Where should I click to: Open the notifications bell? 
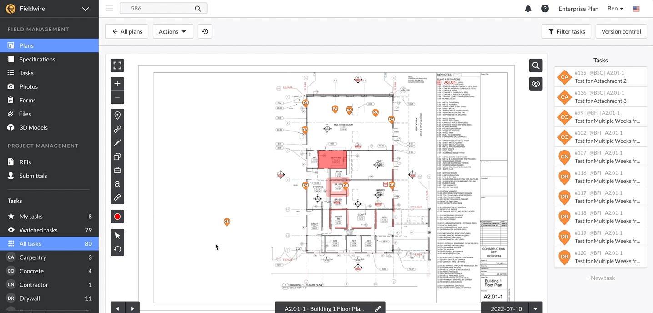click(528, 8)
